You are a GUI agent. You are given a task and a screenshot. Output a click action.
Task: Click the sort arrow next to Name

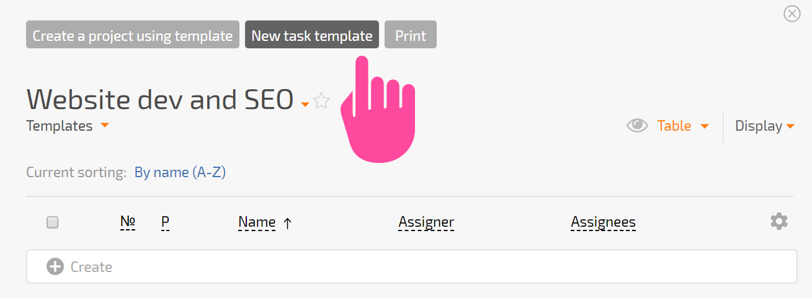click(x=287, y=223)
